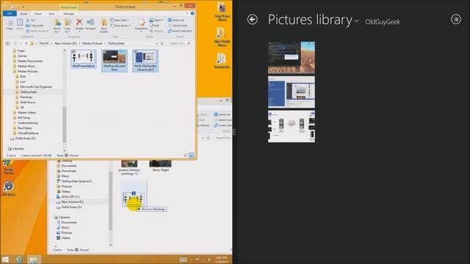Click the Search field in OldGuyGeek window
This screenshot has width=470, height=264.
[x=180, y=43]
